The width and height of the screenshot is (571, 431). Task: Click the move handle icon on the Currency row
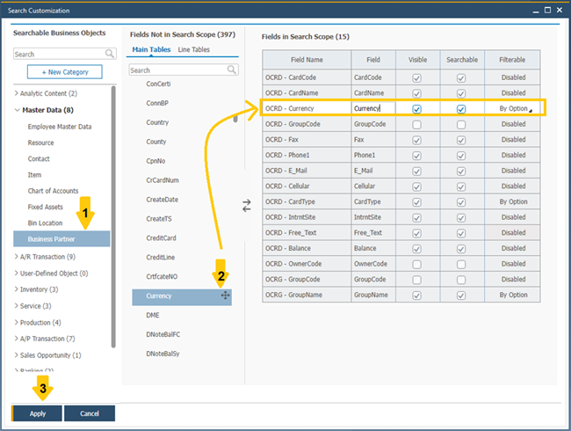point(226,296)
